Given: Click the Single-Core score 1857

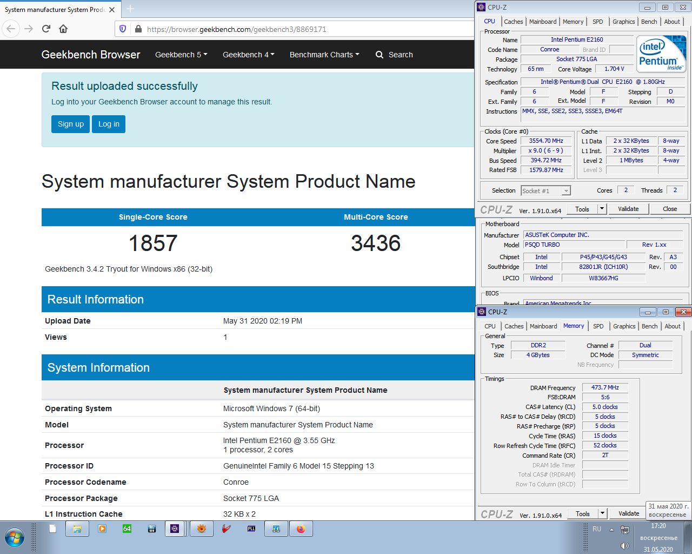Looking at the screenshot, I should click(x=153, y=243).
